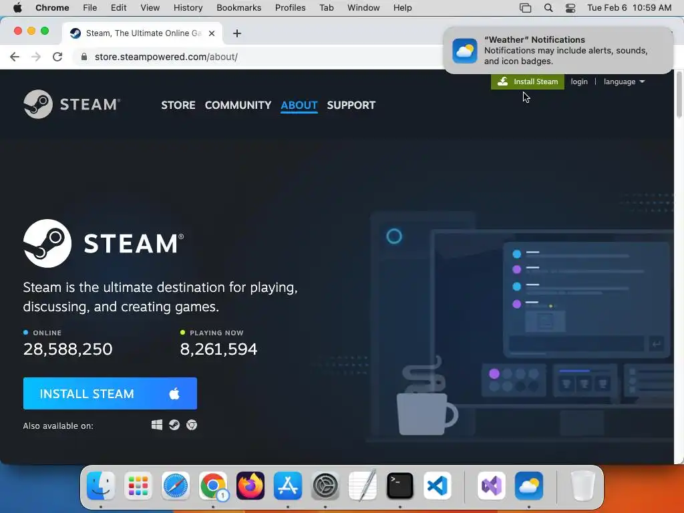This screenshot has height=513, width=684.
Task: Click the ONLINE count 28,588,250
Action: [67, 349]
